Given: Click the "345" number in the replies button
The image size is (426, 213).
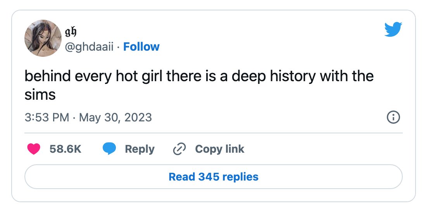Looking at the screenshot, I should coord(209,177).
